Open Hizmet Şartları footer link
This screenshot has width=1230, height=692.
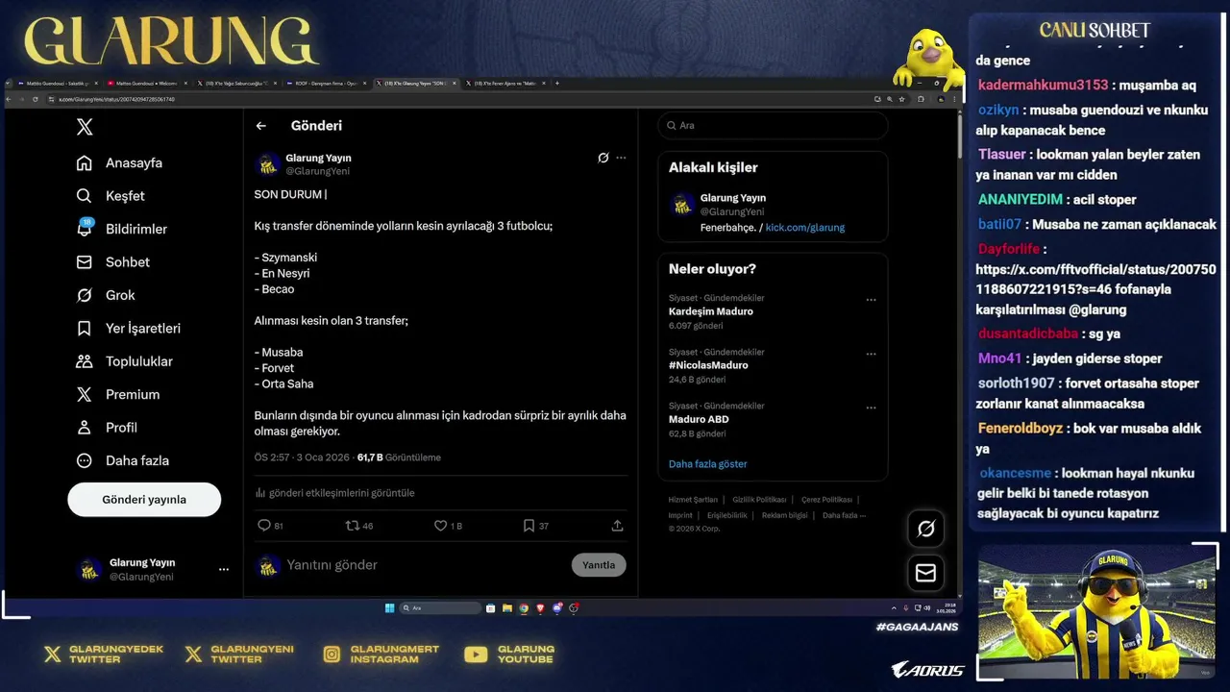pos(693,500)
